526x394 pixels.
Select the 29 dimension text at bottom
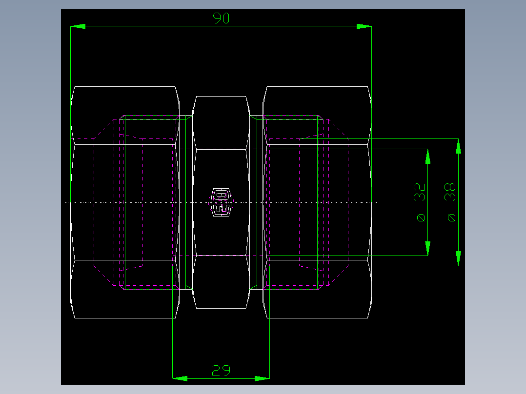[221, 370]
